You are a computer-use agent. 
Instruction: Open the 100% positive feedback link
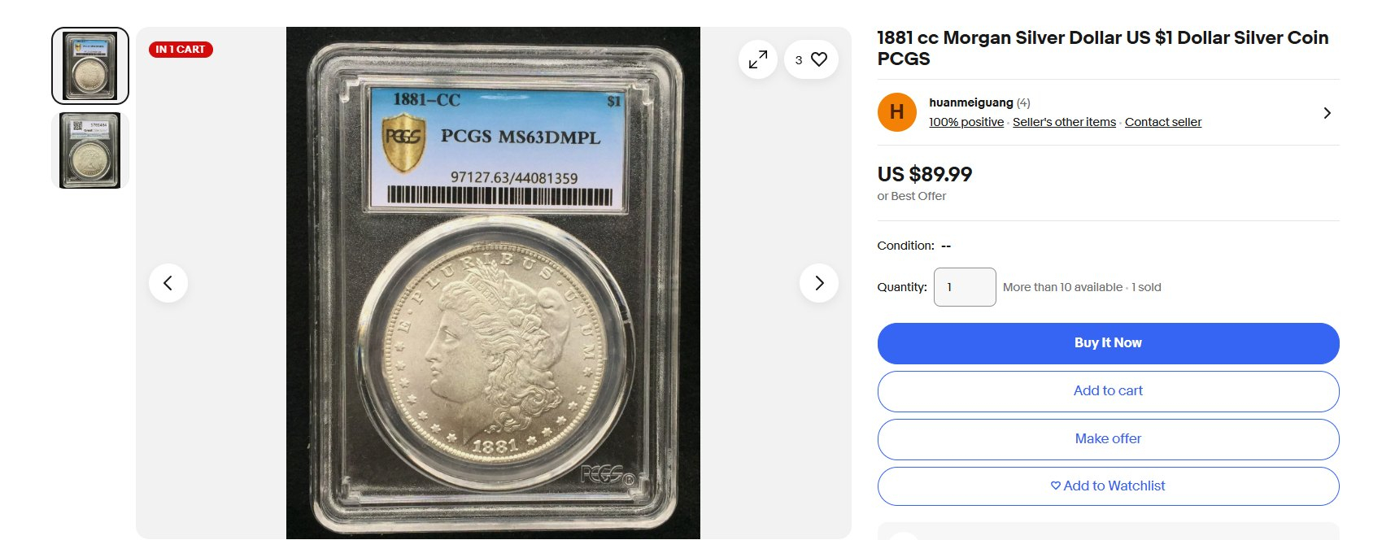tap(966, 122)
